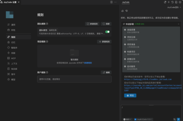The width and height of the screenshot is (183, 121).
Task: Select the JoyCode panel tab
Action: tap(126, 2)
